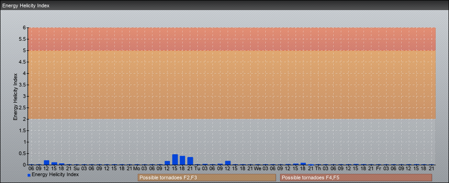449x183 pixels.
Task: Click the 1.5 value on the y-axis
Action: (22, 130)
